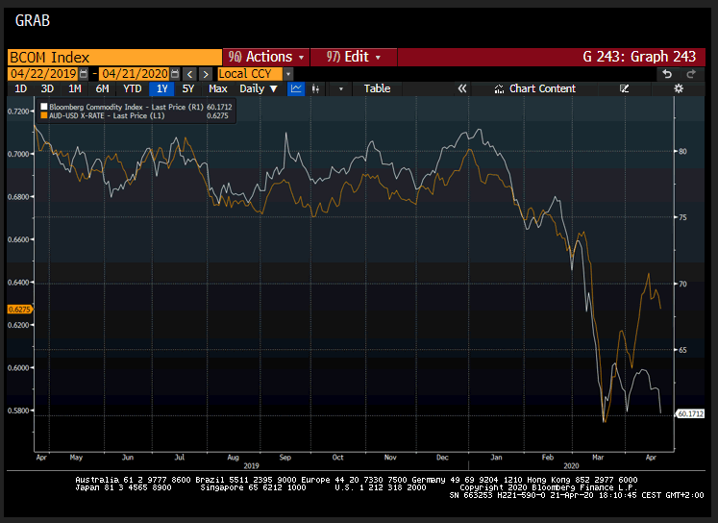Screen dimensions: 718x523
Task: Switch to line chart view
Action: click(x=296, y=88)
